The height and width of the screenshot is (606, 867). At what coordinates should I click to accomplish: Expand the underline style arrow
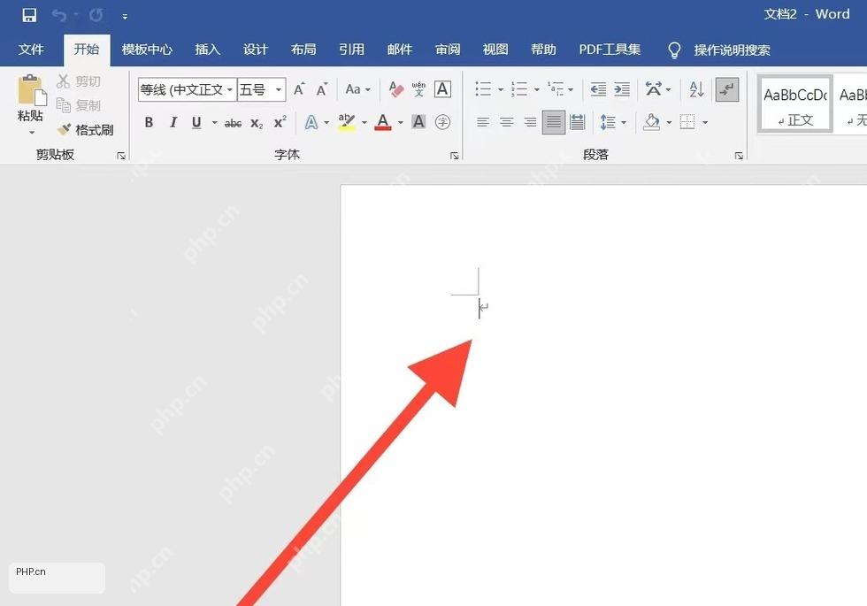214,122
